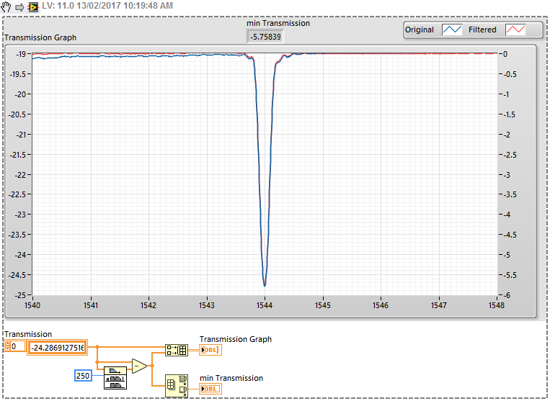This screenshot has height=401, width=550.
Task: Click the left y-axis marker -25
Action: click(x=20, y=295)
